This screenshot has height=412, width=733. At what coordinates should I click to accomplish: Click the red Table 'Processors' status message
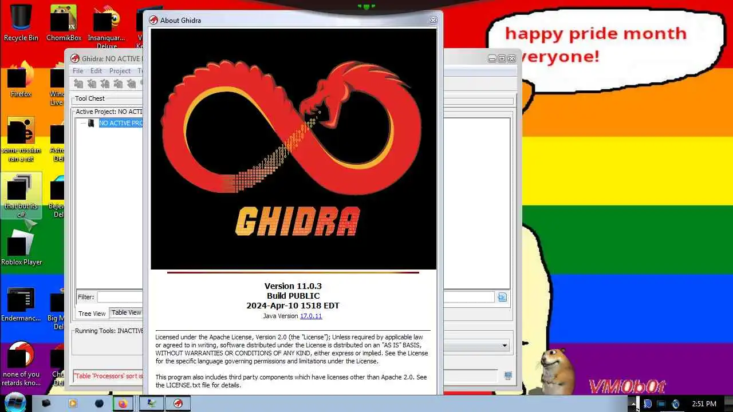pyautogui.click(x=108, y=377)
